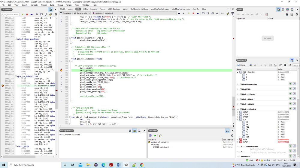
Task: Click red Stop icon in Disassembly toolbar
Action: (27, 14)
